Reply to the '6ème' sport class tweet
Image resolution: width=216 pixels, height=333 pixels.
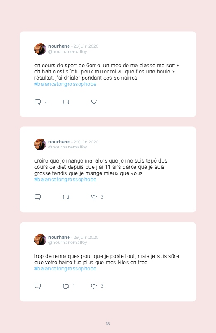(38, 102)
